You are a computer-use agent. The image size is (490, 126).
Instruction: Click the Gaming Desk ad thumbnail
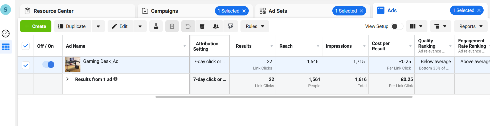click(73, 64)
